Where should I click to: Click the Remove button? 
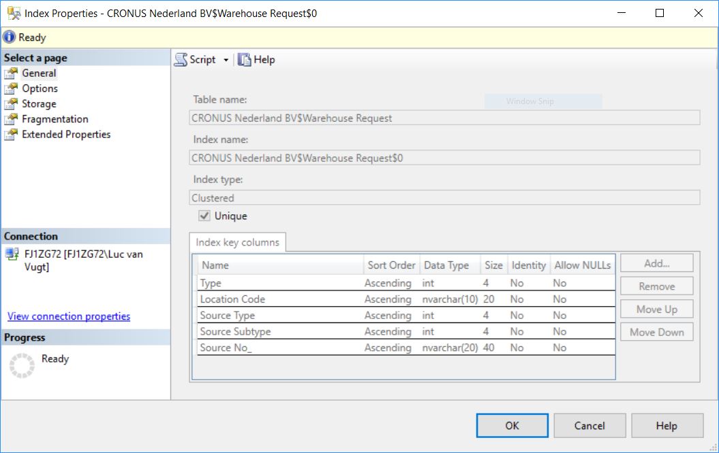[656, 286]
